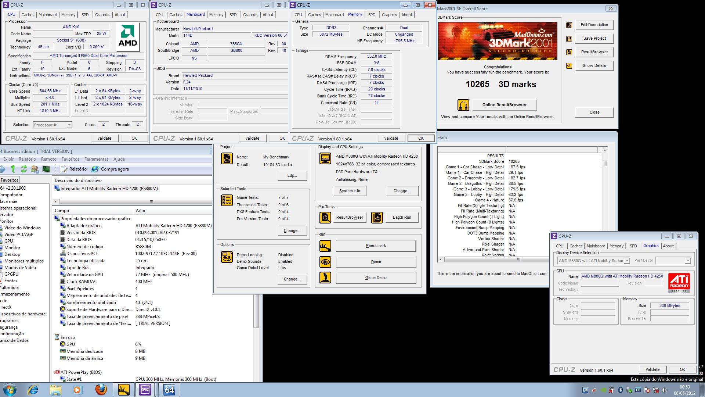This screenshot has width=705, height=397.
Task: Click the magnifier Show Details icon
Action: click(x=569, y=66)
